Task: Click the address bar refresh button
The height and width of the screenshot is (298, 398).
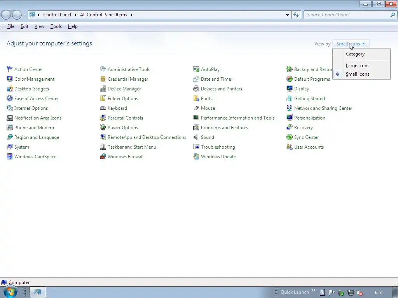Action: (x=296, y=15)
